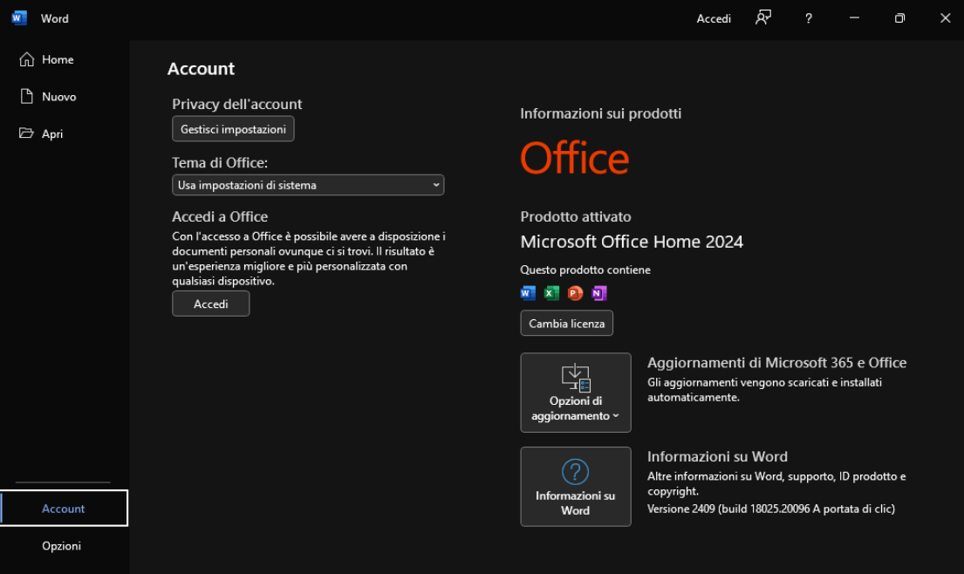Viewport: 964px width, 574px height.
Task: Open the Tema di Office dropdown
Action: (308, 185)
